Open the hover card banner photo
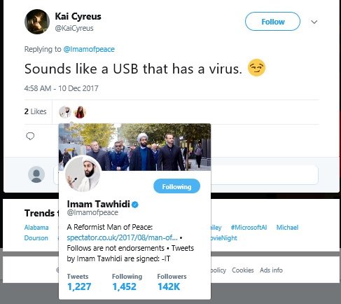The width and height of the screenshot is (341, 304). [x=134, y=146]
